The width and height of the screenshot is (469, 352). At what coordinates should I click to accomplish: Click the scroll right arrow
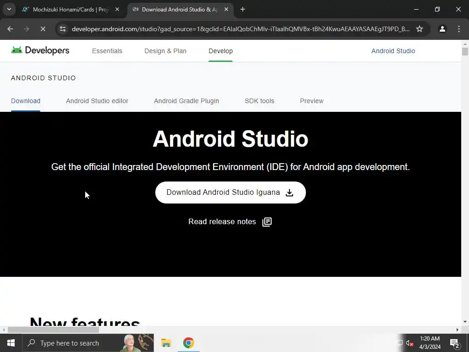[x=458, y=330]
